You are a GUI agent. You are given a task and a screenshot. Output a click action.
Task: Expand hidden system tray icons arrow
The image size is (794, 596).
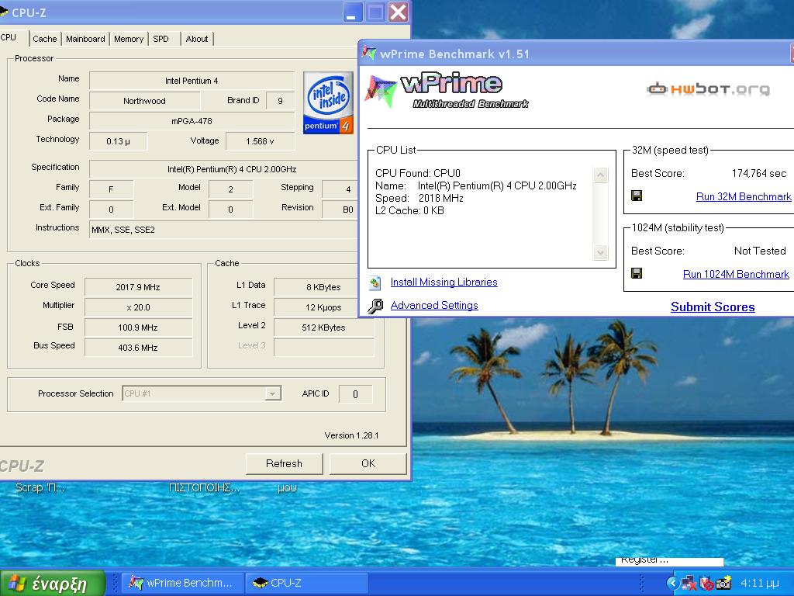point(672,584)
